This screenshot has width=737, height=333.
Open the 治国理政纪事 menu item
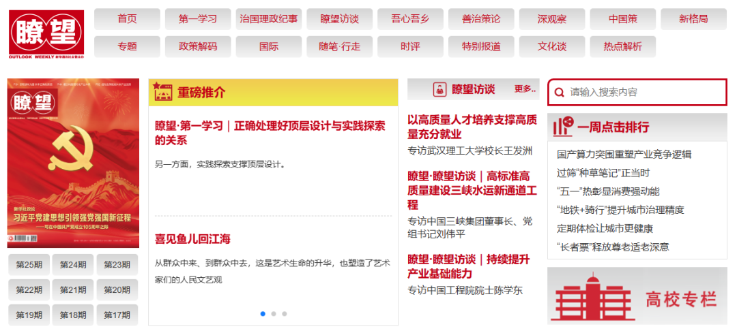pos(269,19)
